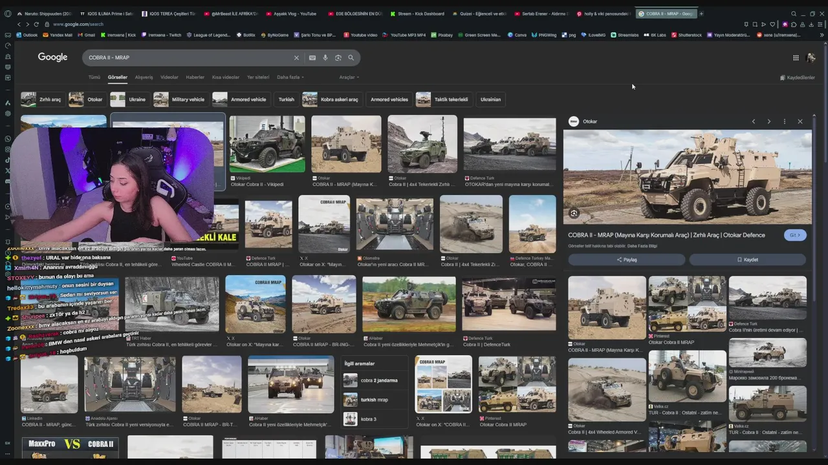This screenshot has height=465, width=828.
Task: Select related search turkish mrap
Action: (x=375, y=400)
